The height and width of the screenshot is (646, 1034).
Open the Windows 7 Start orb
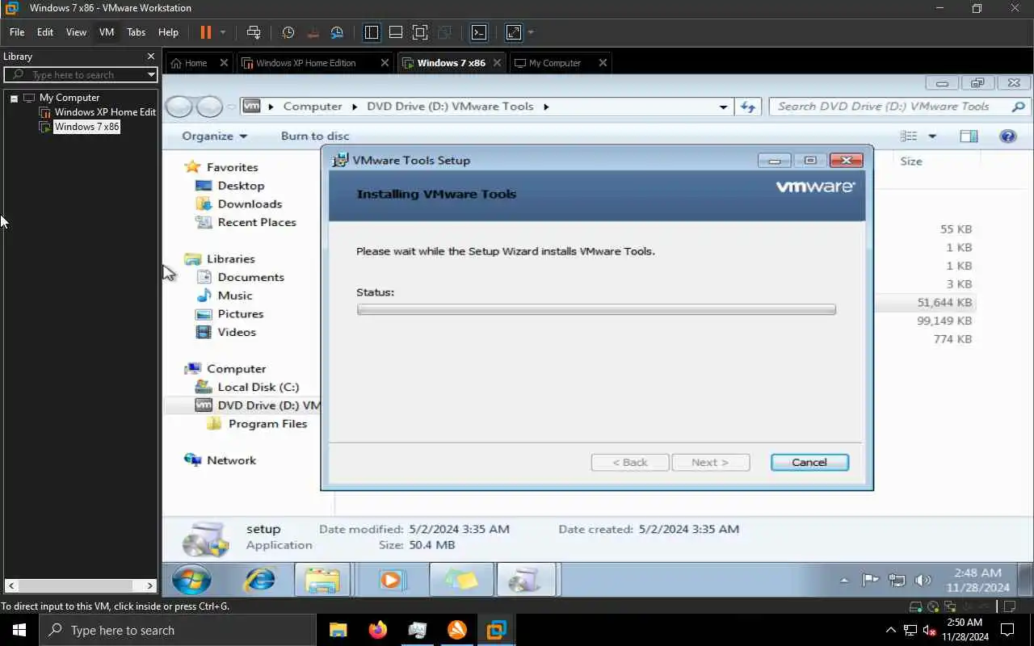pos(192,580)
